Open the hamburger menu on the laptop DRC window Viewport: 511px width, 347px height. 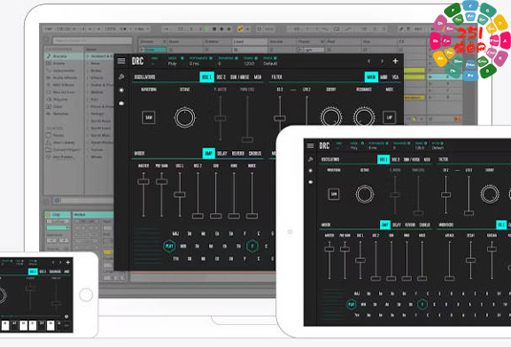click(121, 61)
